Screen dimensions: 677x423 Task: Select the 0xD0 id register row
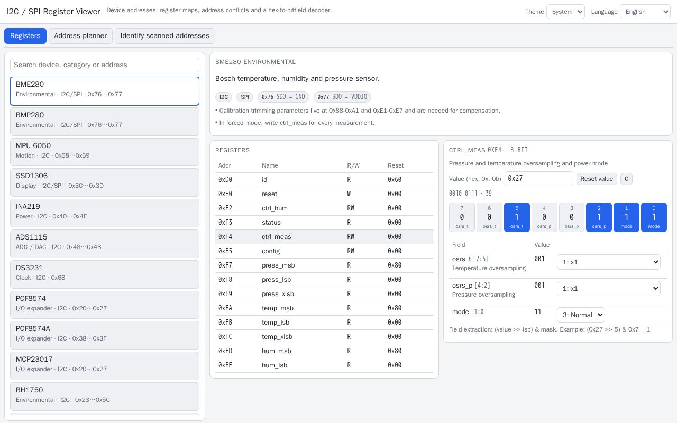[324, 180]
